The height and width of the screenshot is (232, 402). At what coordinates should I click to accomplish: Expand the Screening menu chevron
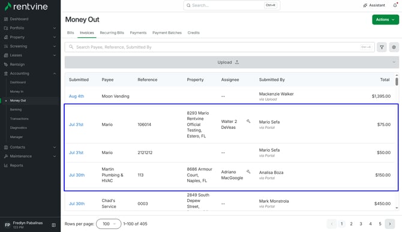55,46
